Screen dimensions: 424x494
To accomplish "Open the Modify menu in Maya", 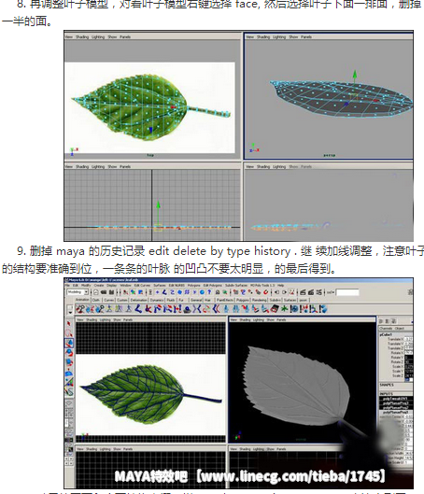I will (86, 286).
